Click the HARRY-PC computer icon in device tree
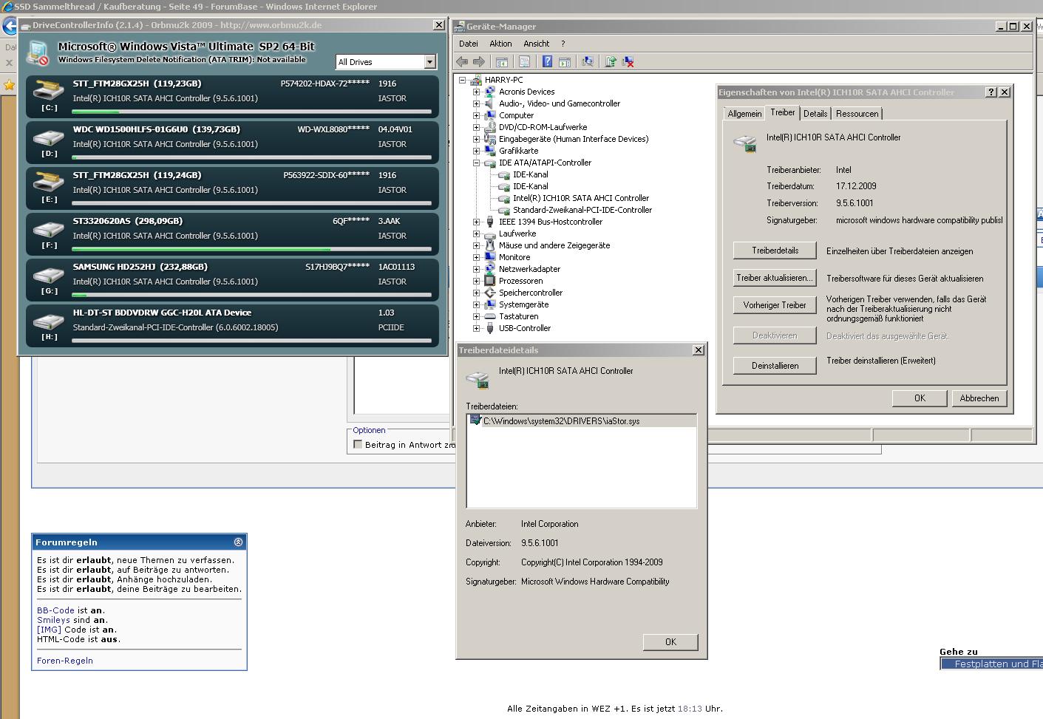The height and width of the screenshot is (719, 1043). (475, 80)
